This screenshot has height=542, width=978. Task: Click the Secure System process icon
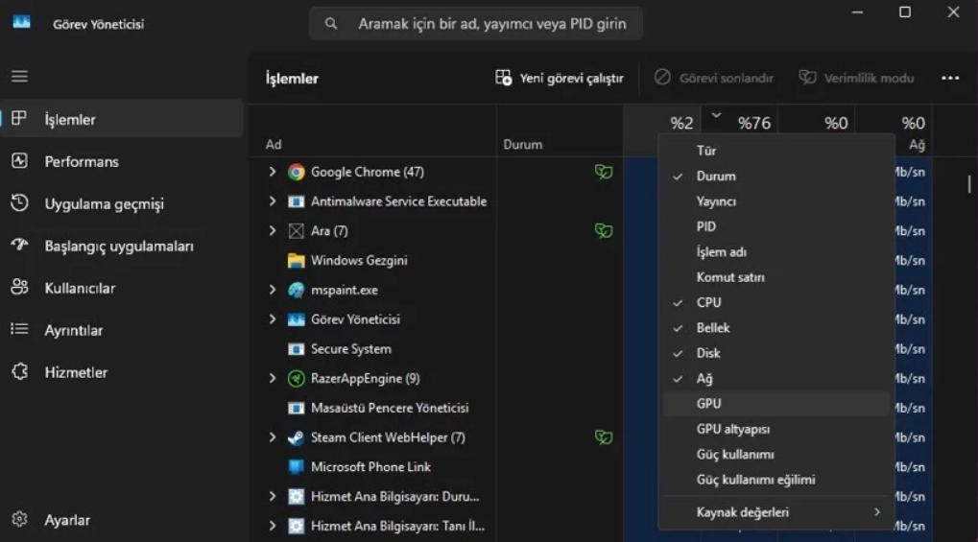tap(297, 349)
